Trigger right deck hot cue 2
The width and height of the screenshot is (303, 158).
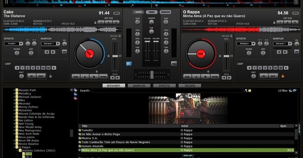click(x=288, y=22)
